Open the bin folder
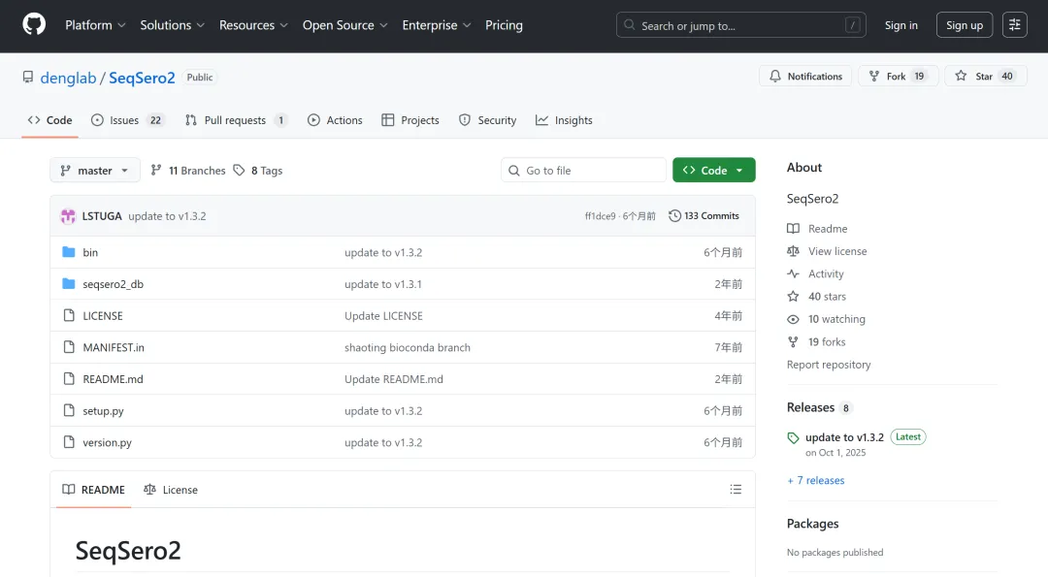1048x577 pixels. pyautogui.click(x=90, y=252)
